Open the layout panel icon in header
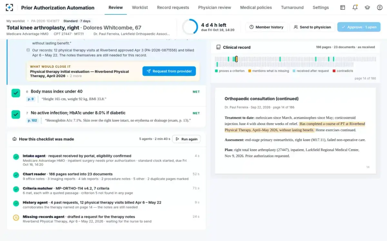 point(343,7)
